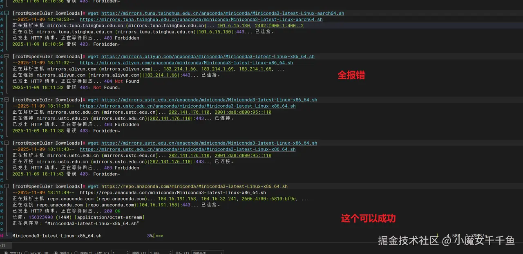The image size is (523, 254).
Task: Click IP 183.214.1.66 on the 正在连接 aliyun line
Action: click(161, 75)
